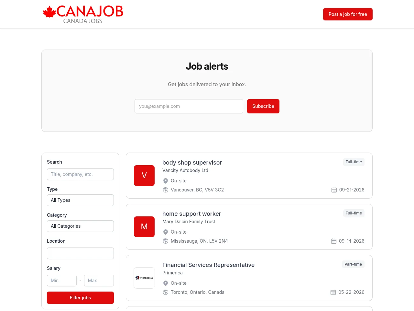The height and width of the screenshot is (311, 414).
Task: Click Full-time tag on body shop supervisor
Action: pos(354,162)
